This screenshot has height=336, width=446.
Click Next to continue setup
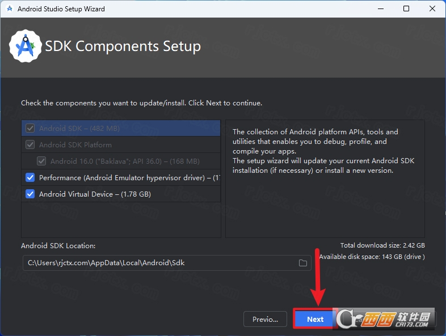[315, 319]
